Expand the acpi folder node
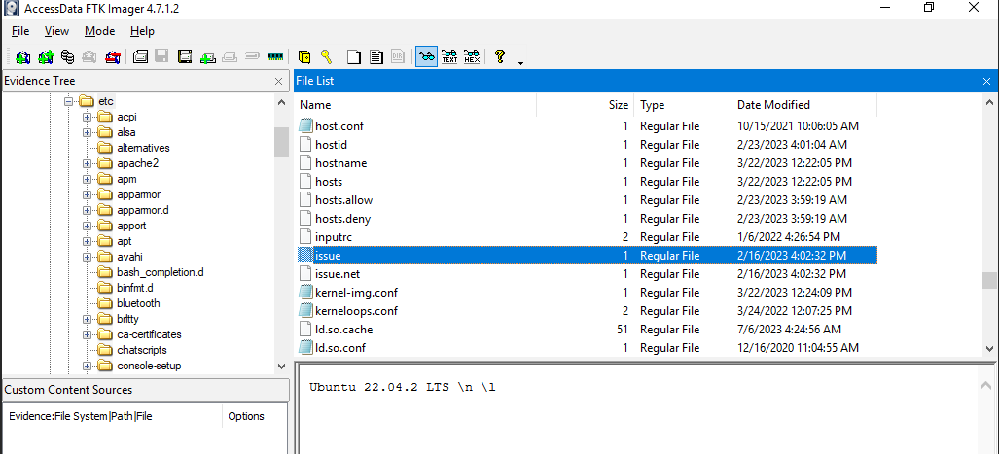Screen dimensions: 999x454 point(87,117)
